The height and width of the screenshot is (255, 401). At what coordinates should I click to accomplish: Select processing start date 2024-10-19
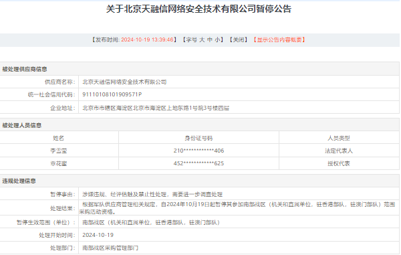[x=98, y=235]
